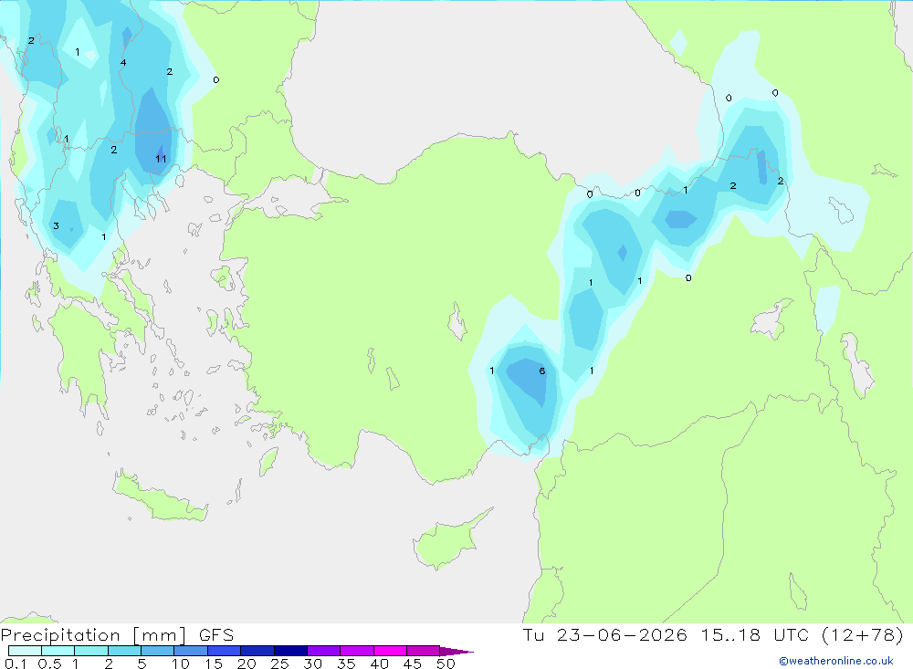The image size is (913, 669).
Task: Choose the 5–10 mm blue swatch
Action: pyautogui.click(x=158, y=651)
